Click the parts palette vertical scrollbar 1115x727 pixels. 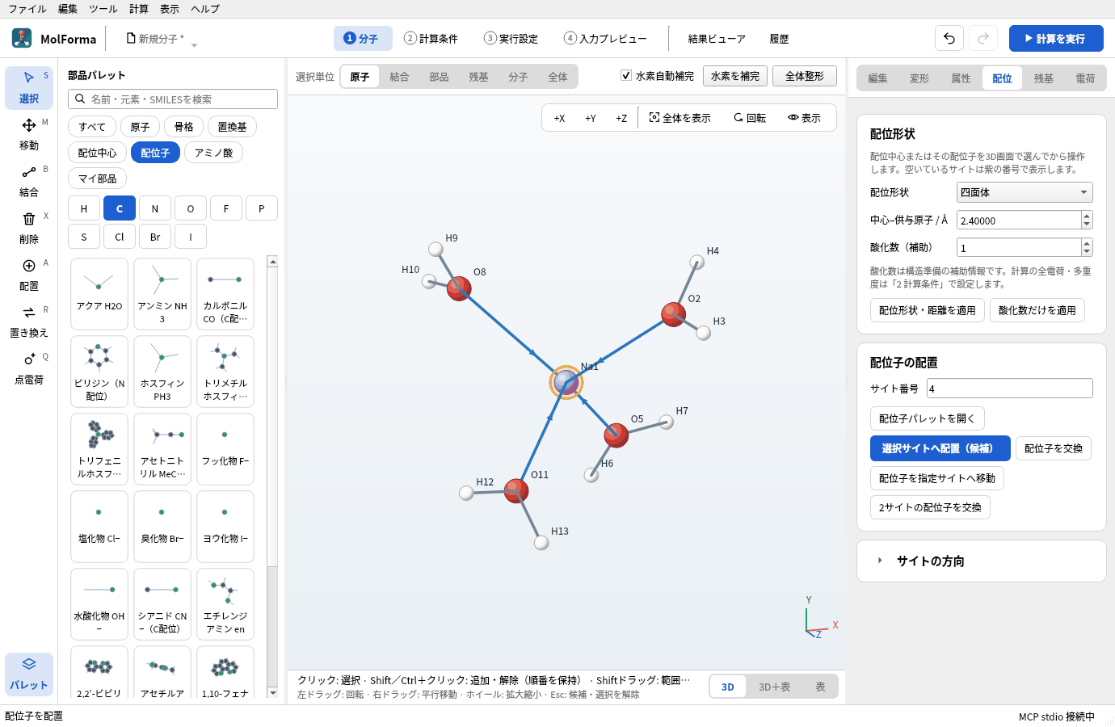tap(273, 477)
